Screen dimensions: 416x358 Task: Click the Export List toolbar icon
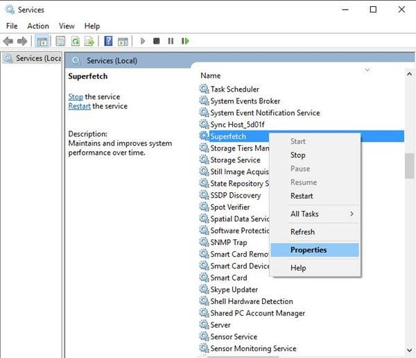(x=88, y=42)
